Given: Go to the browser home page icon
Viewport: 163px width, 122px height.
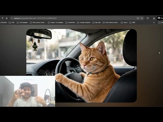Looking at the screenshot, I should coord(7,18).
